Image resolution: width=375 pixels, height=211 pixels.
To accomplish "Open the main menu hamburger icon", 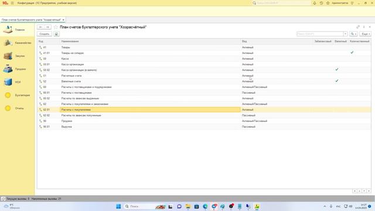I will (x=12, y=3).
